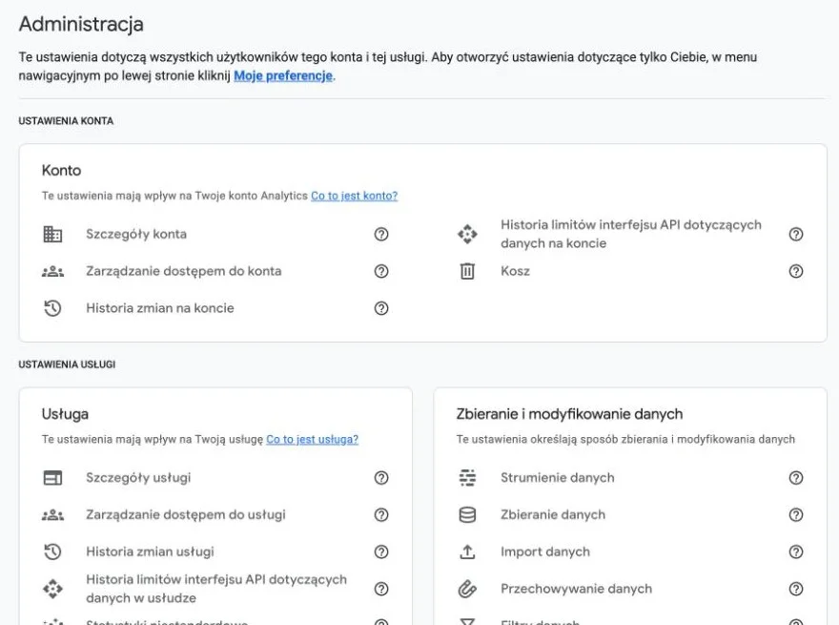Open help for Zarządzanie dostępem do usługi

[x=381, y=514]
